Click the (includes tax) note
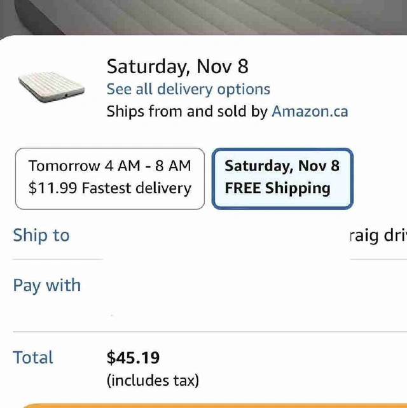This screenshot has height=408, width=407. 153,381
